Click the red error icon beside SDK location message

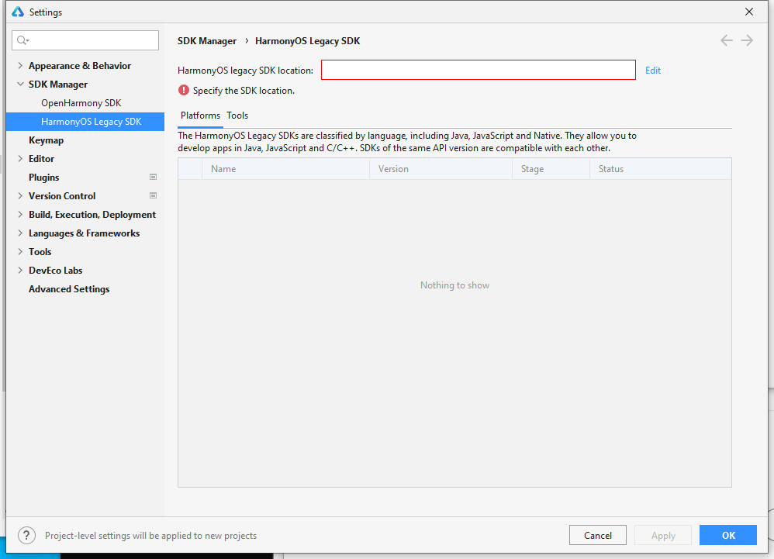[184, 90]
